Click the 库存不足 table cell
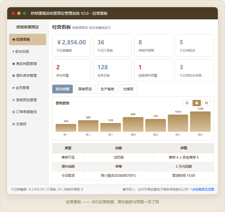The image size is (225, 212). [68, 158]
